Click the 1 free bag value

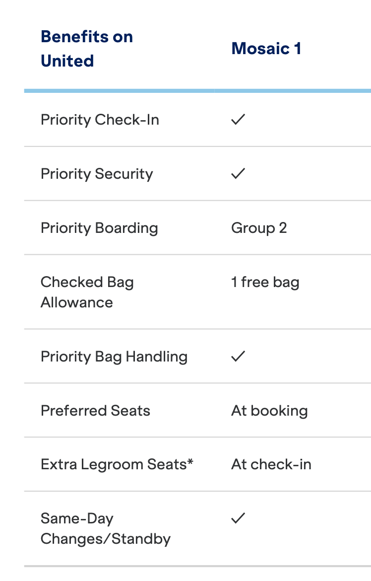[265, 283]
